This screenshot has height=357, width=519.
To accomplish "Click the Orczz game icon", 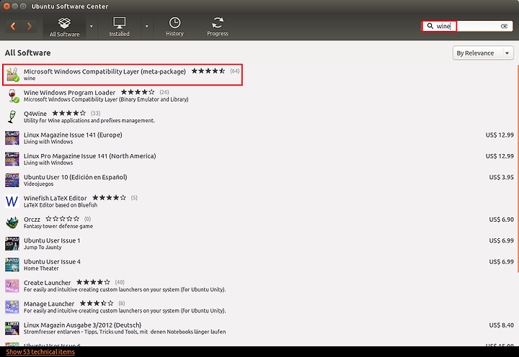I will point(12,222).
